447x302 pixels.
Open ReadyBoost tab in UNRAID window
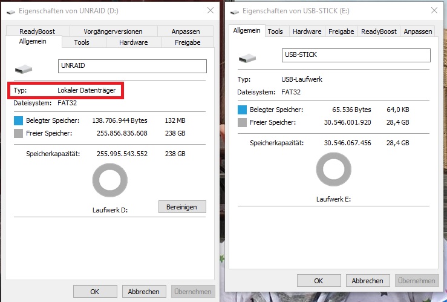38,31
